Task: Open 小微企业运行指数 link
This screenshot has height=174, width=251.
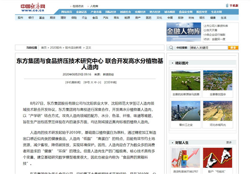Action: click(x=215, y=35)
